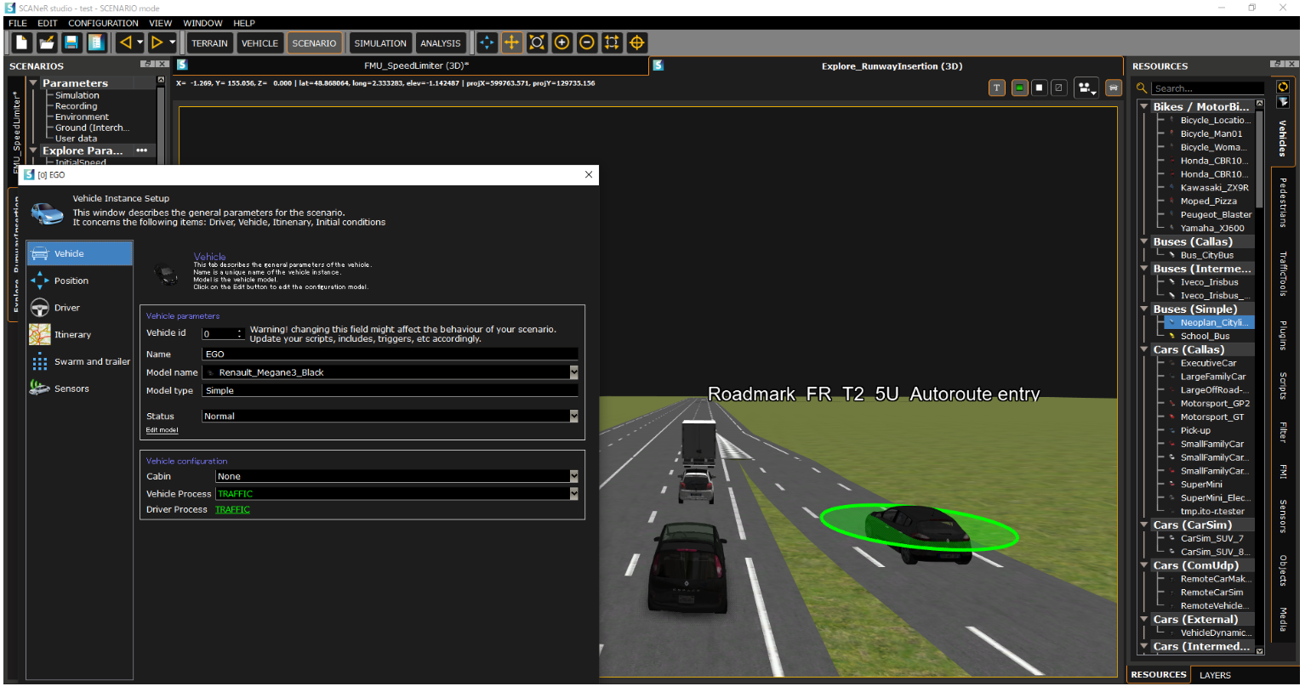Click the Vehicle id stepper field

223,333
